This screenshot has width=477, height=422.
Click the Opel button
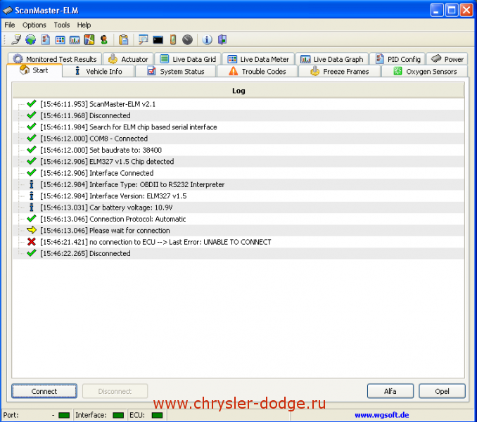[442, 391]
